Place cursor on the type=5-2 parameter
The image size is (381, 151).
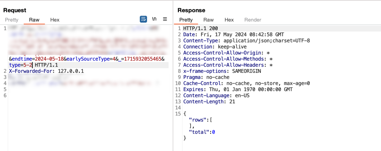pos(20,65)
